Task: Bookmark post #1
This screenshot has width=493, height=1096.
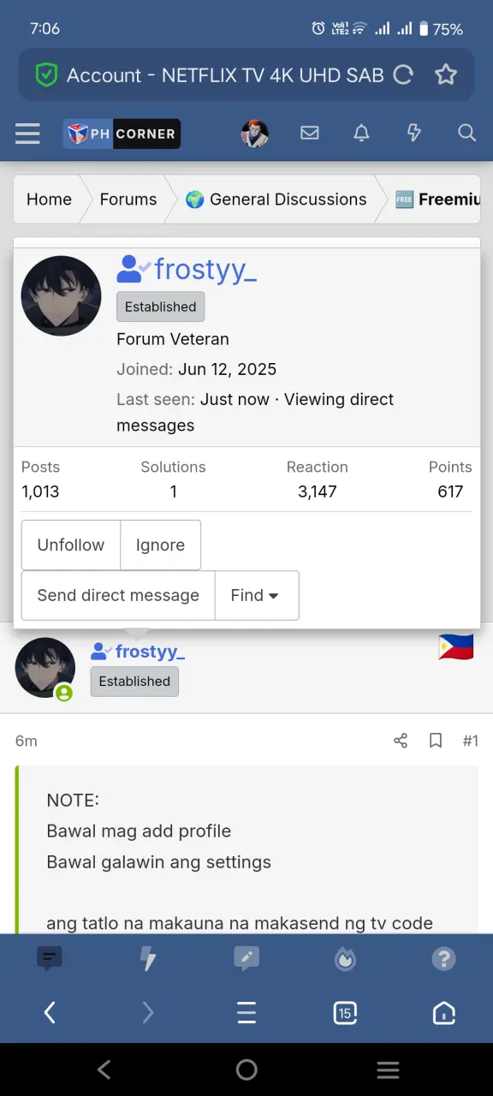Action: [x=436, y=741]
